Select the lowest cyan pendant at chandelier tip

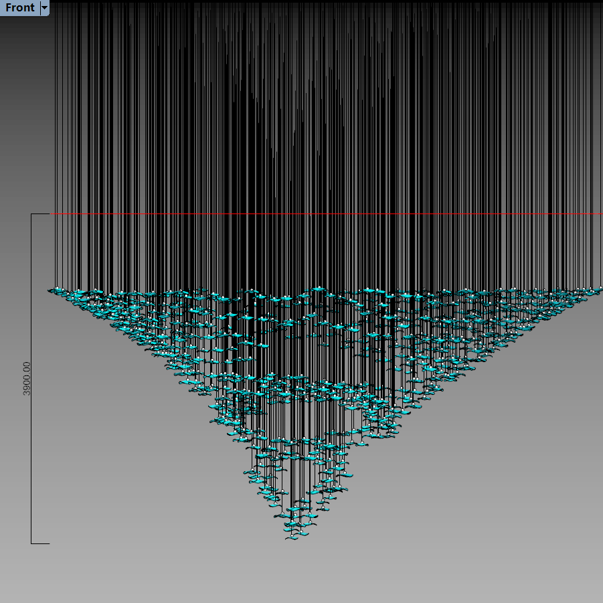click(292, 537)
